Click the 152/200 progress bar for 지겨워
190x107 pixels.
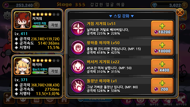(40, 26)
